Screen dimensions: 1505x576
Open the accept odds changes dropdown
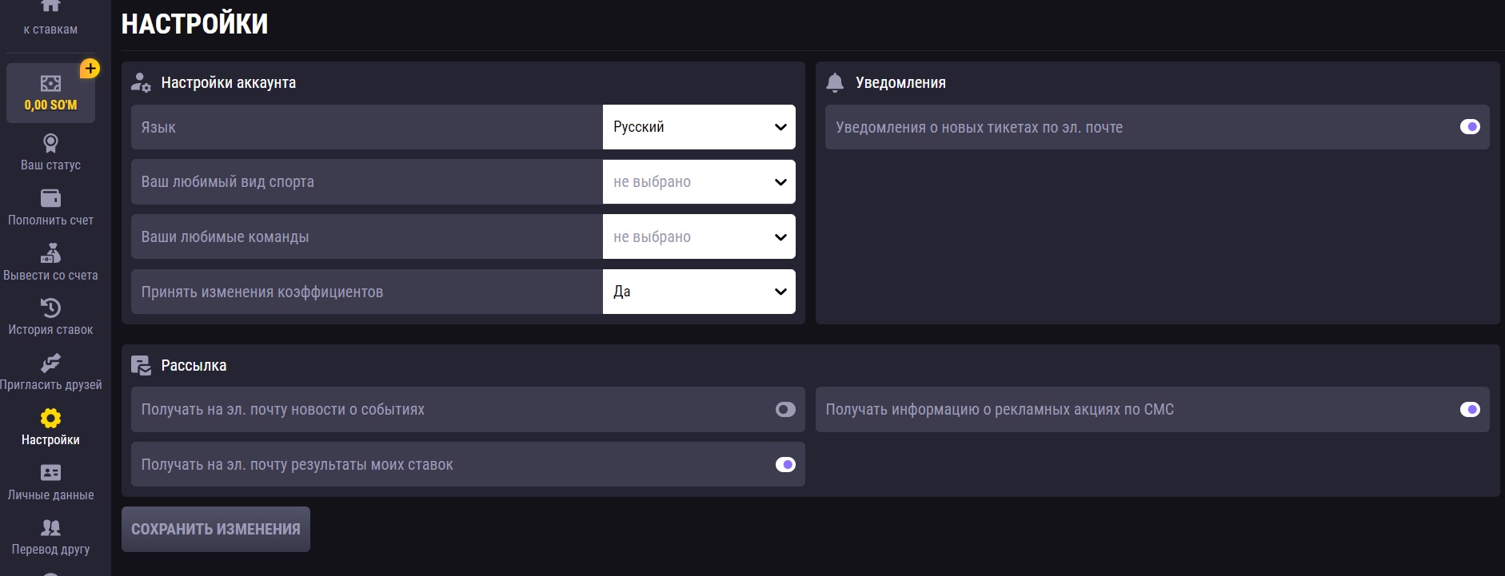click(x=699, y=292)
